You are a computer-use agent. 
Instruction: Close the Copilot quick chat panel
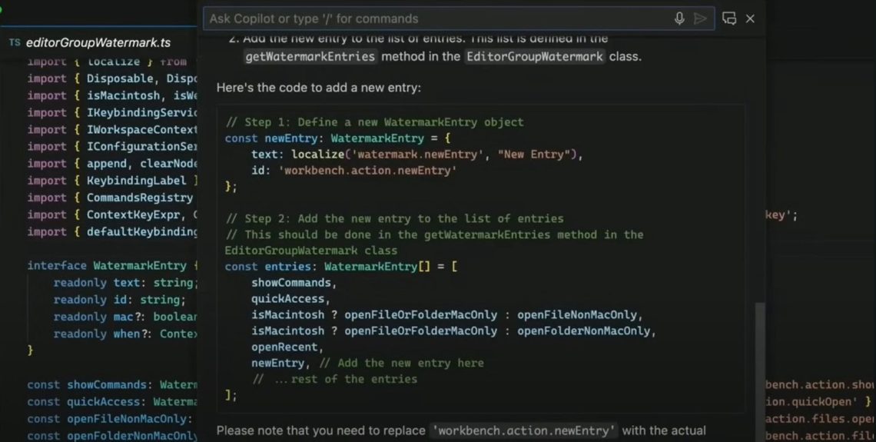pyautogui.click(x=750, y=18)
